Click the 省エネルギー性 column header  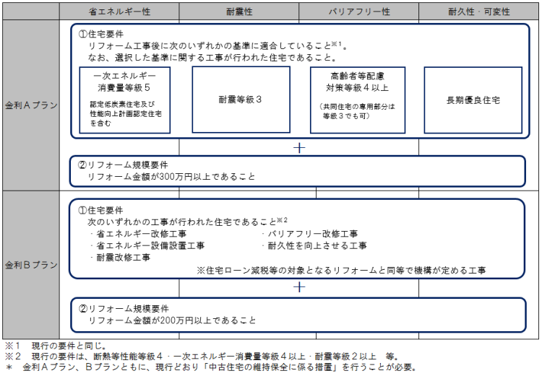(119, 12)
